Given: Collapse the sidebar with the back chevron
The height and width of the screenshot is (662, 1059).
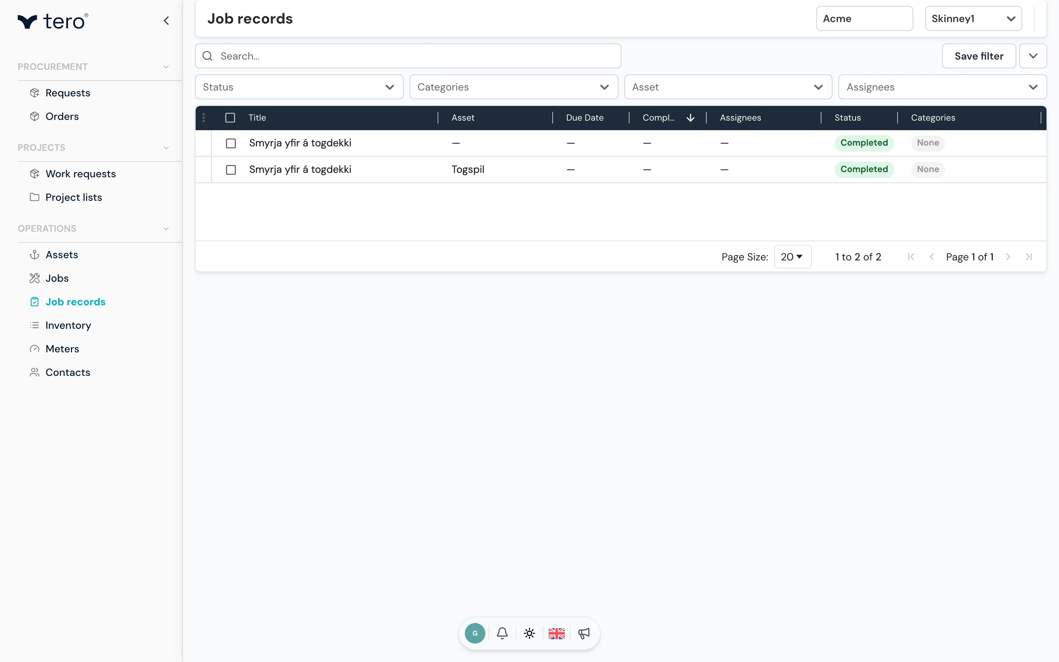Looking at the screenshot, I should click(x=166, y=21).
